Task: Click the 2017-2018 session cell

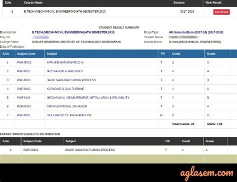Action: tap(187, 12)
